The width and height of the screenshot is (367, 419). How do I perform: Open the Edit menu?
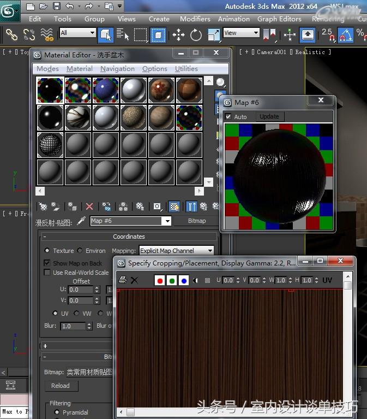(35, 19)
